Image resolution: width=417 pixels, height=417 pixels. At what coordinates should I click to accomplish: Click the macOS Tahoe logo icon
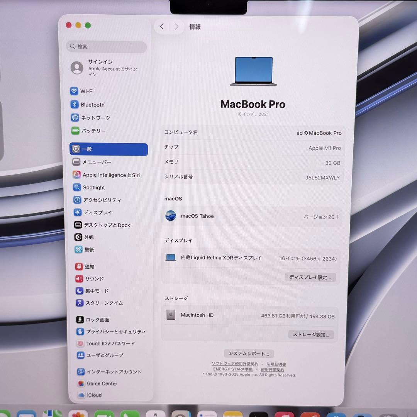pyautogui.click(x=171, y=215)
